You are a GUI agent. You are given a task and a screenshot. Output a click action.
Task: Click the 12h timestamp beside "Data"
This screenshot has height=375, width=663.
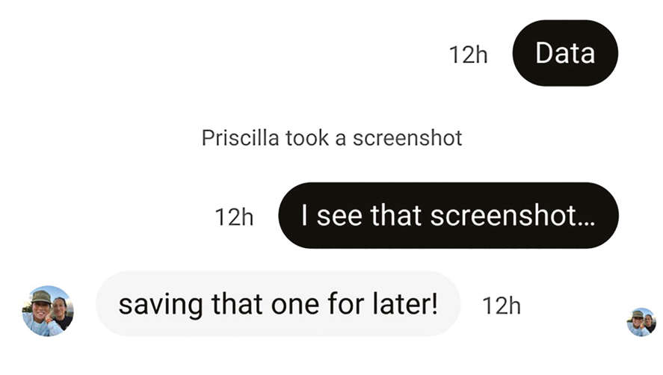[x=468, y=55]
